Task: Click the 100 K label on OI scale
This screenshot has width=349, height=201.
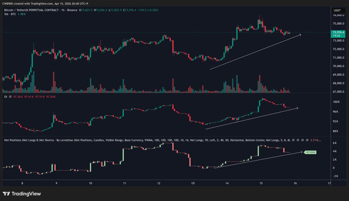Action: click(x=336, y=102)
